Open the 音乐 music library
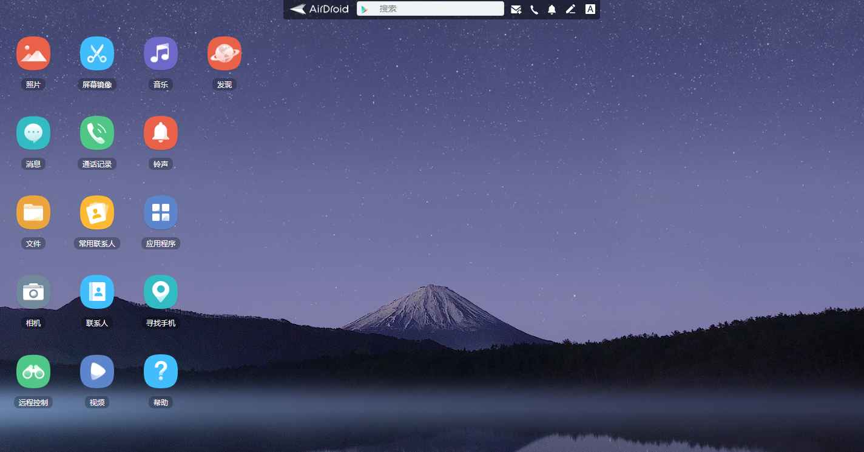Viewport: 864px width, 452px height. pyautogui.click(x=161, y=53)
